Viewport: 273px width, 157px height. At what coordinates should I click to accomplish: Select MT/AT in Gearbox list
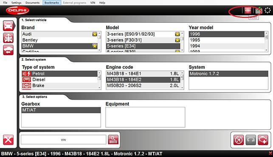[61, 110]
